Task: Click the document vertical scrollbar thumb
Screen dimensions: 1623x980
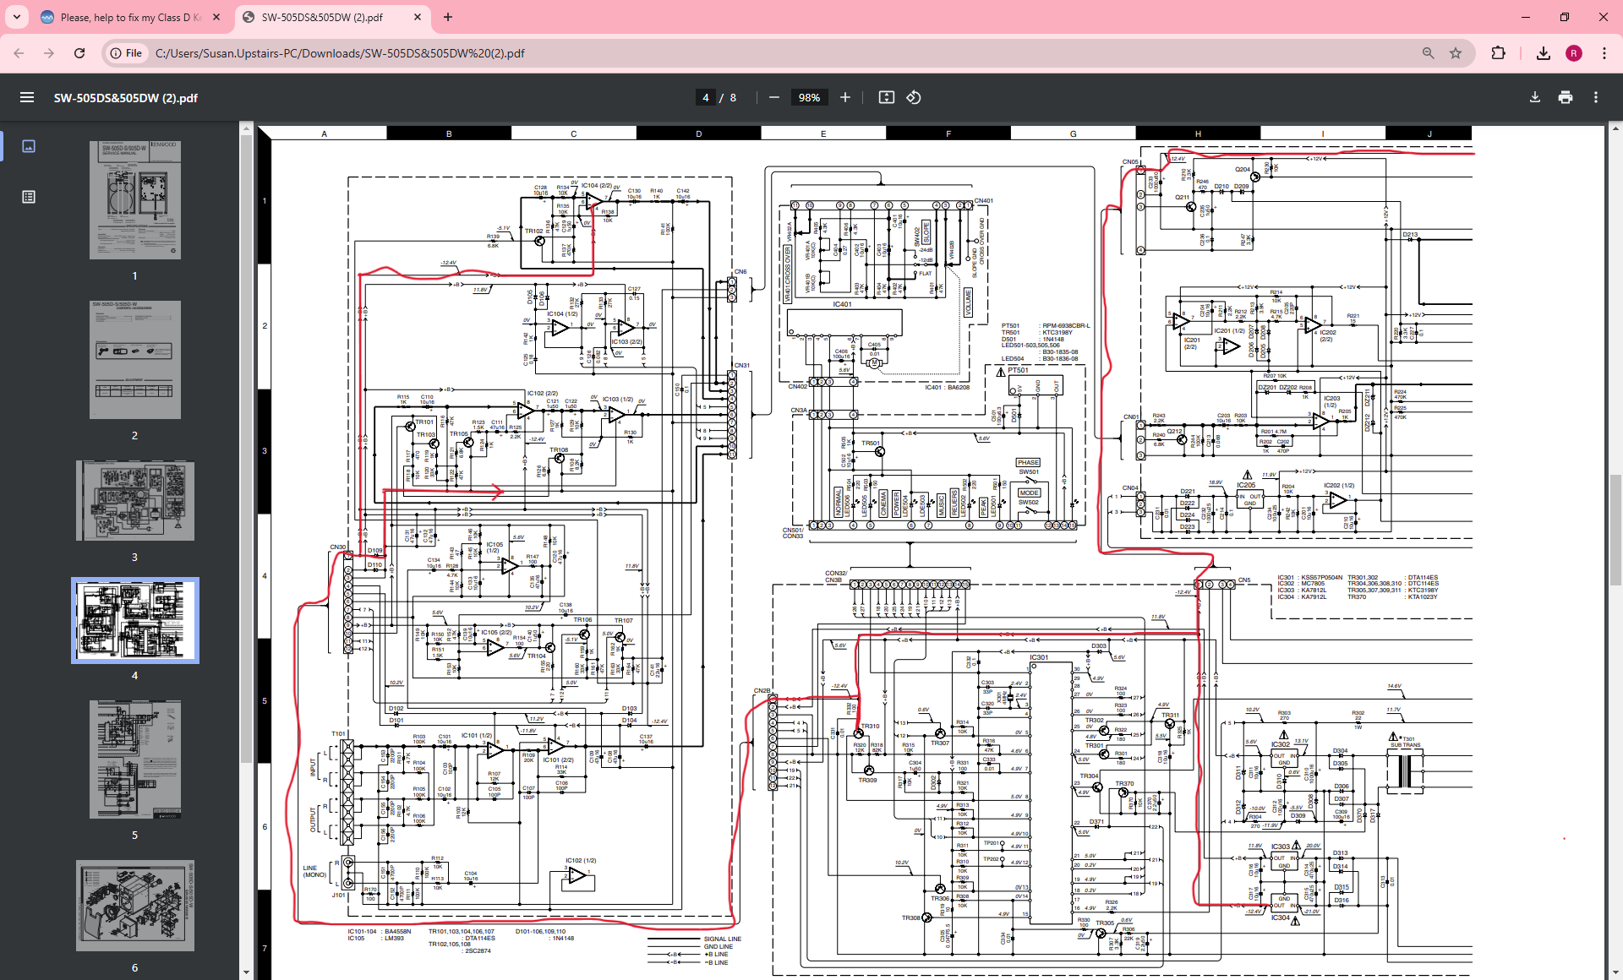Action: (1615, 530)
